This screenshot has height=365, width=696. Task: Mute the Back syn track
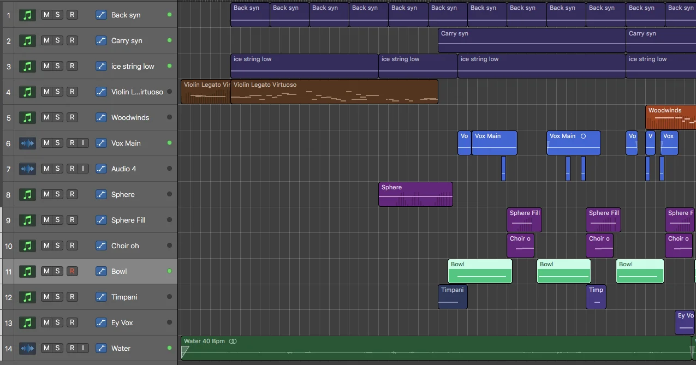46,15
